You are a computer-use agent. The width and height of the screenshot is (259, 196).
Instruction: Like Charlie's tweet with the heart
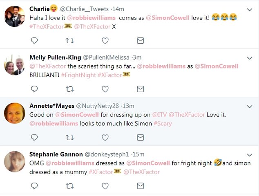pyautogui.click(x=105, y=40)
